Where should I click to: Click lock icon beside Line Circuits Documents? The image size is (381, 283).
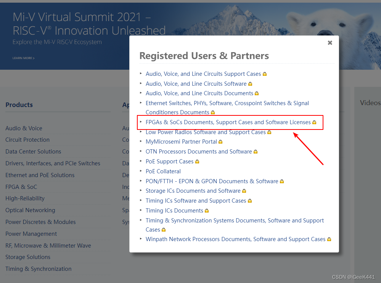[x=257, y=93]
